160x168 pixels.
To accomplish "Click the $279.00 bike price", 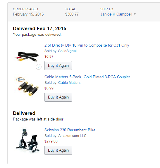I will 51,141.
